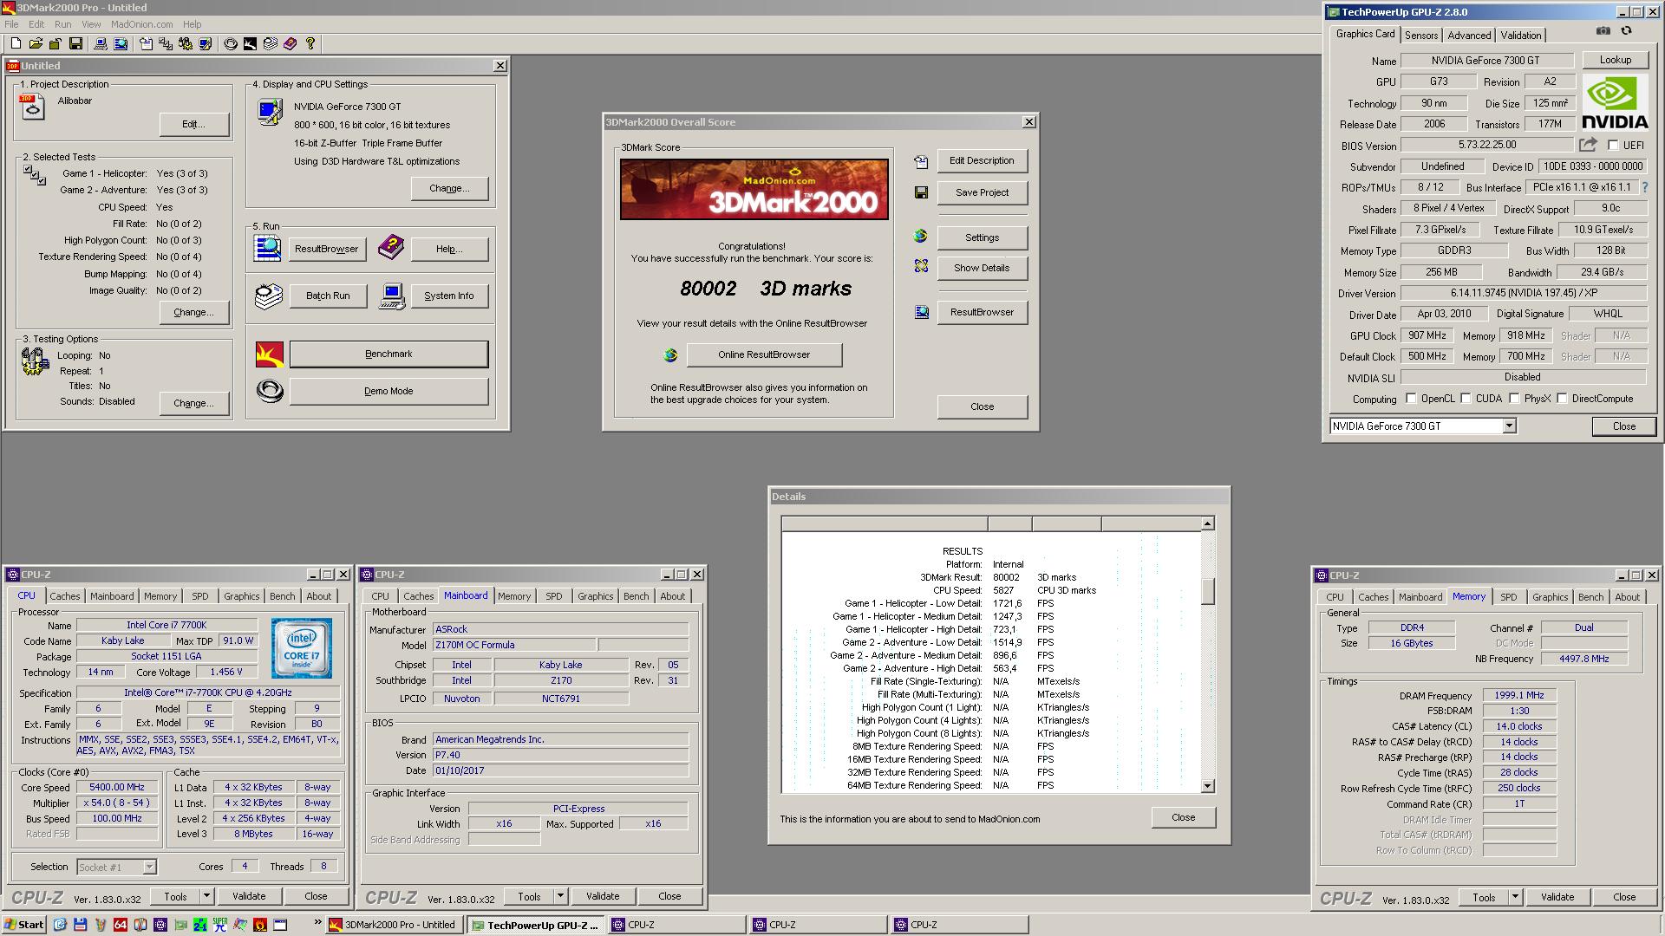Open Bench tab in CPU-Z Mainboard window

coord(636,596)
